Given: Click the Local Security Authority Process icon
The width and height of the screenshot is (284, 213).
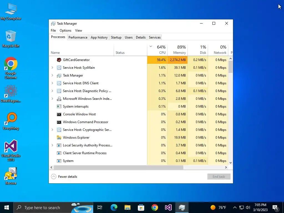Looking at the screenshot, I should coord(59,145).
